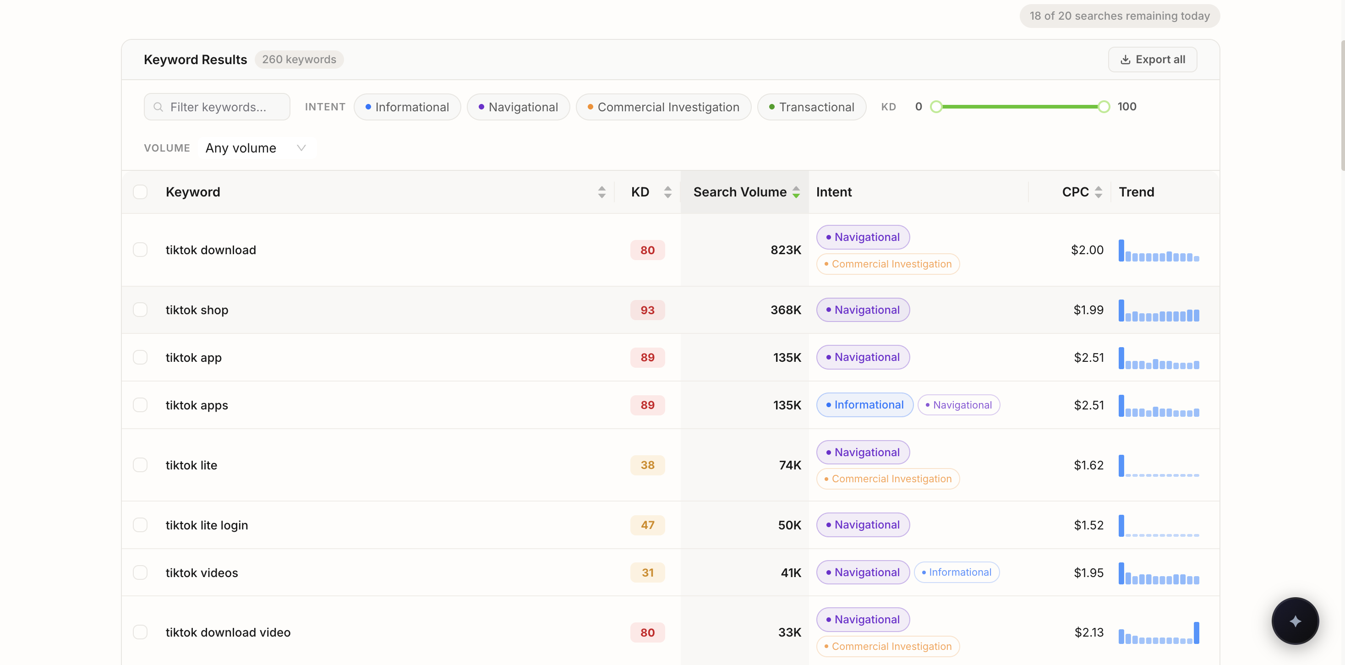Sort the CPC column via its sort icon

point(1099,191)
